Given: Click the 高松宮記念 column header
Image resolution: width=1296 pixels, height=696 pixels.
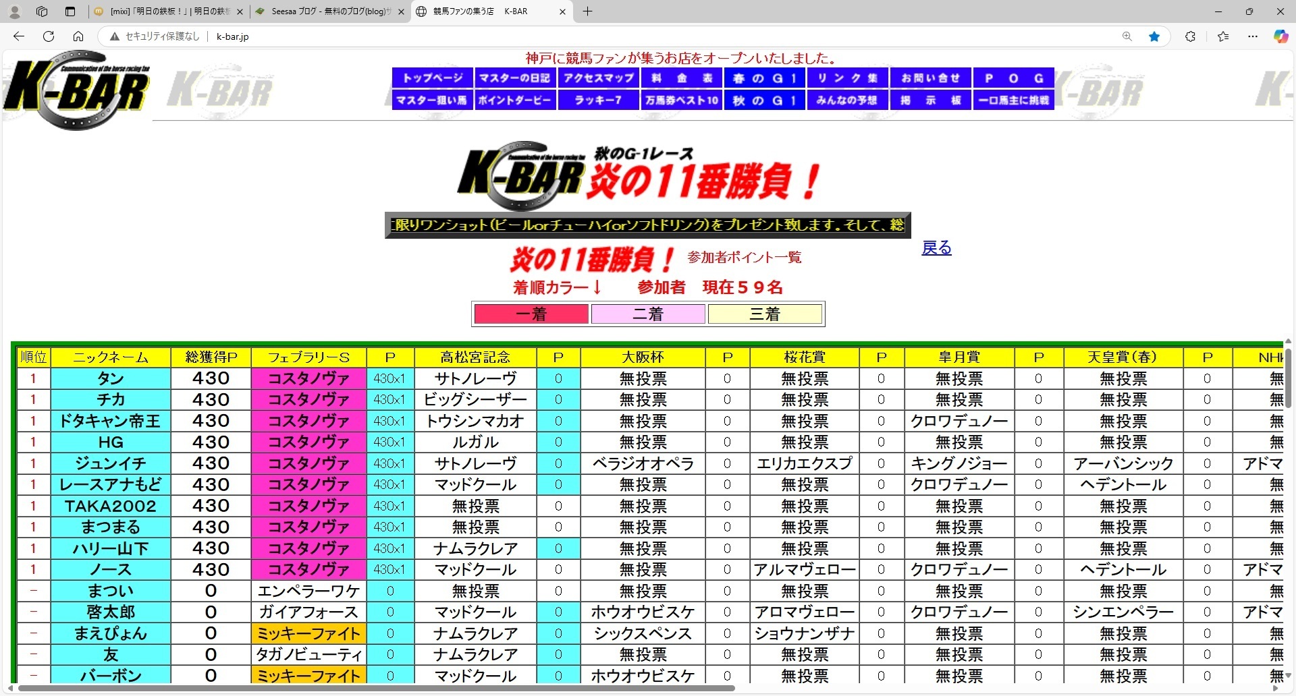Looking at the screenshot, I should pos(475,357).
